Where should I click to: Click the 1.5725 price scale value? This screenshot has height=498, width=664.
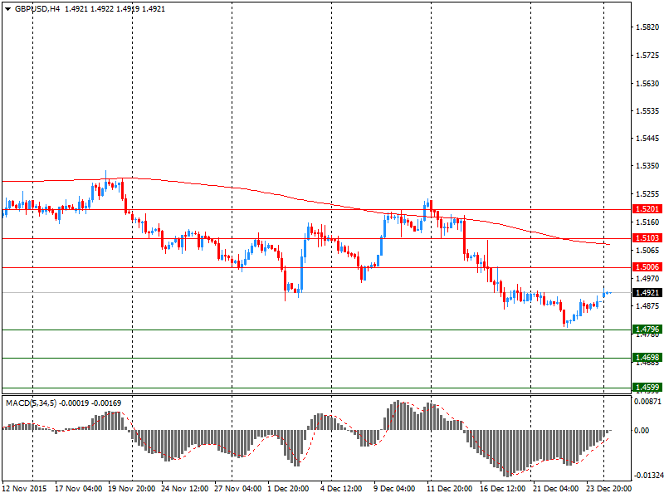(648, 56)
